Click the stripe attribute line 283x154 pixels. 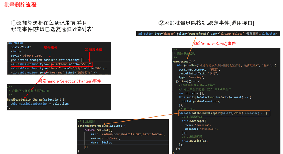tap(16, 51)
